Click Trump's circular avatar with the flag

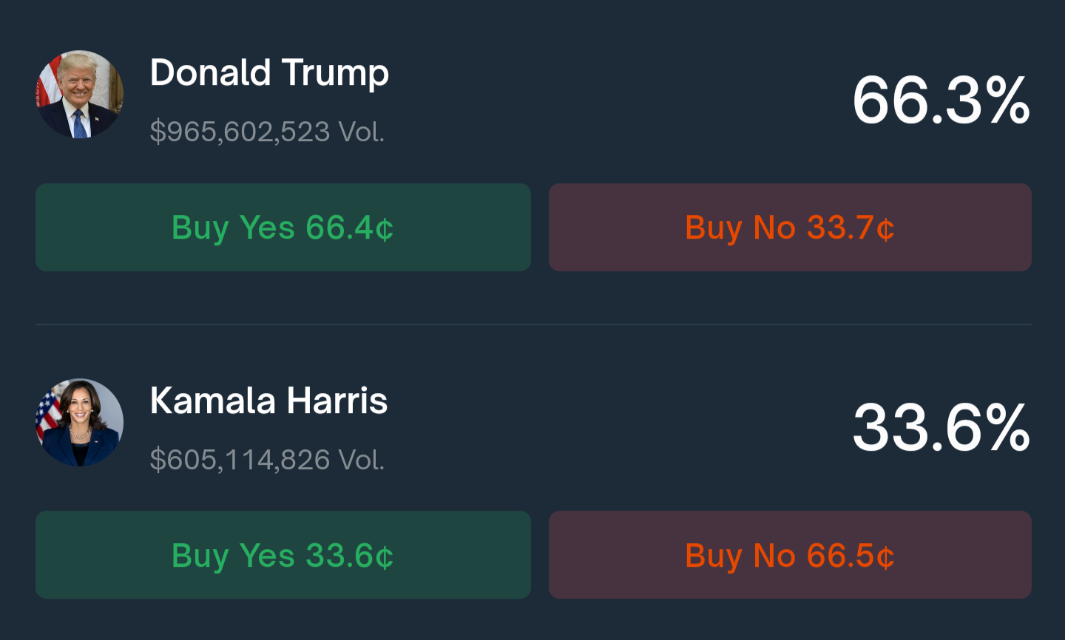(x=80, y=95)
